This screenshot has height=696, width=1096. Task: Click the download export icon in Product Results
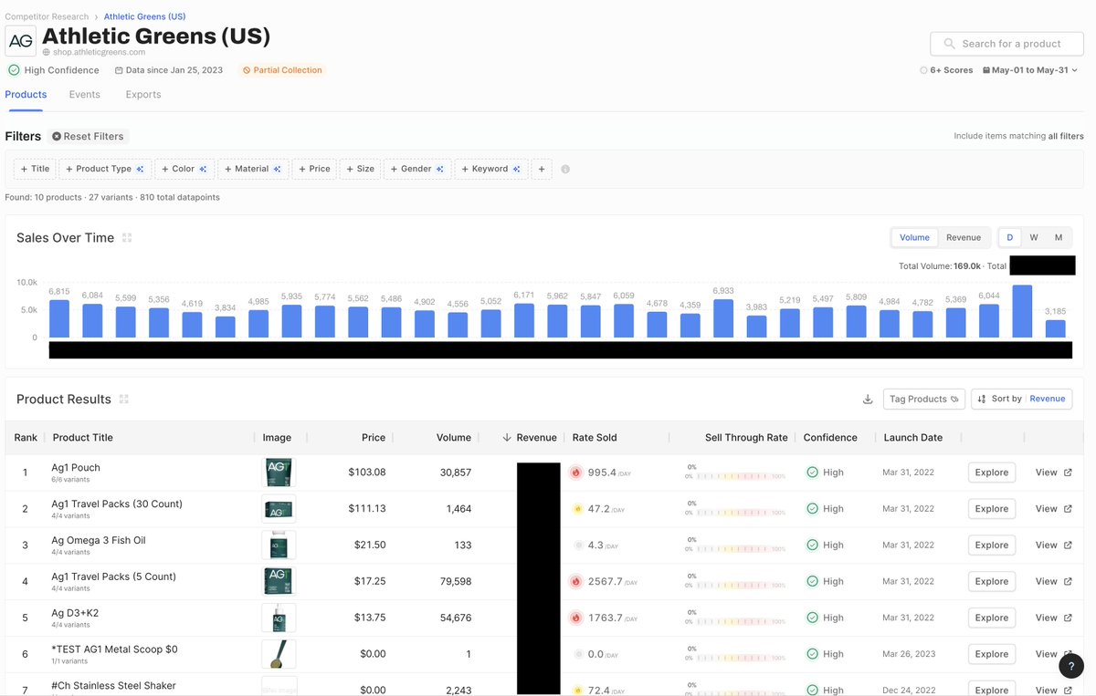click(868, 400)
